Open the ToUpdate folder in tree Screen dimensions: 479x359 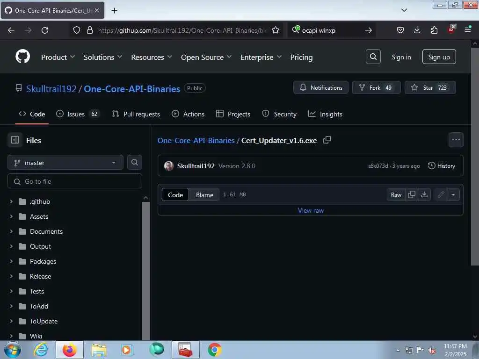tap(44, 321)
